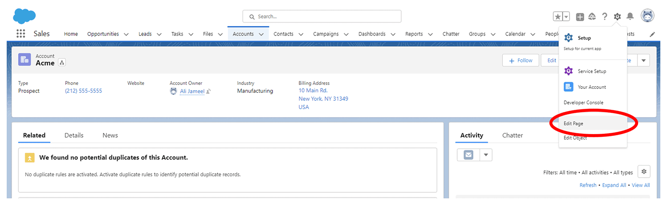Expand the Dashboards dropdown chevron
Screen dimensions: 668x203
393,34
